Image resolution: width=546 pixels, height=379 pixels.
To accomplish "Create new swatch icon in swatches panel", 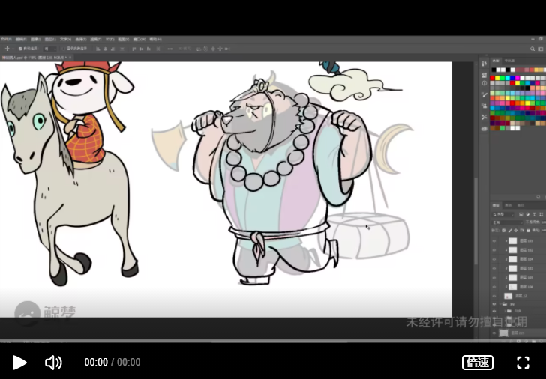I will click(x=538, y=197).
